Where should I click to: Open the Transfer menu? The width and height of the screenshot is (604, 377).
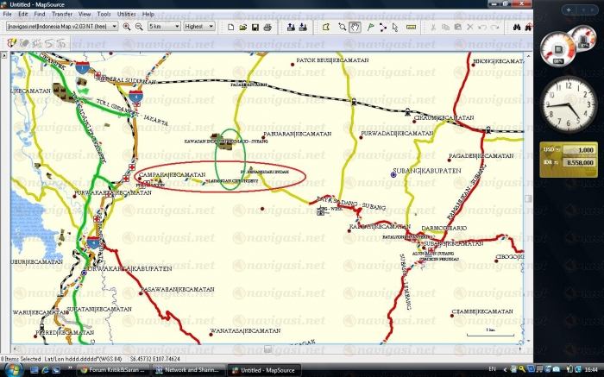[62, 15]
